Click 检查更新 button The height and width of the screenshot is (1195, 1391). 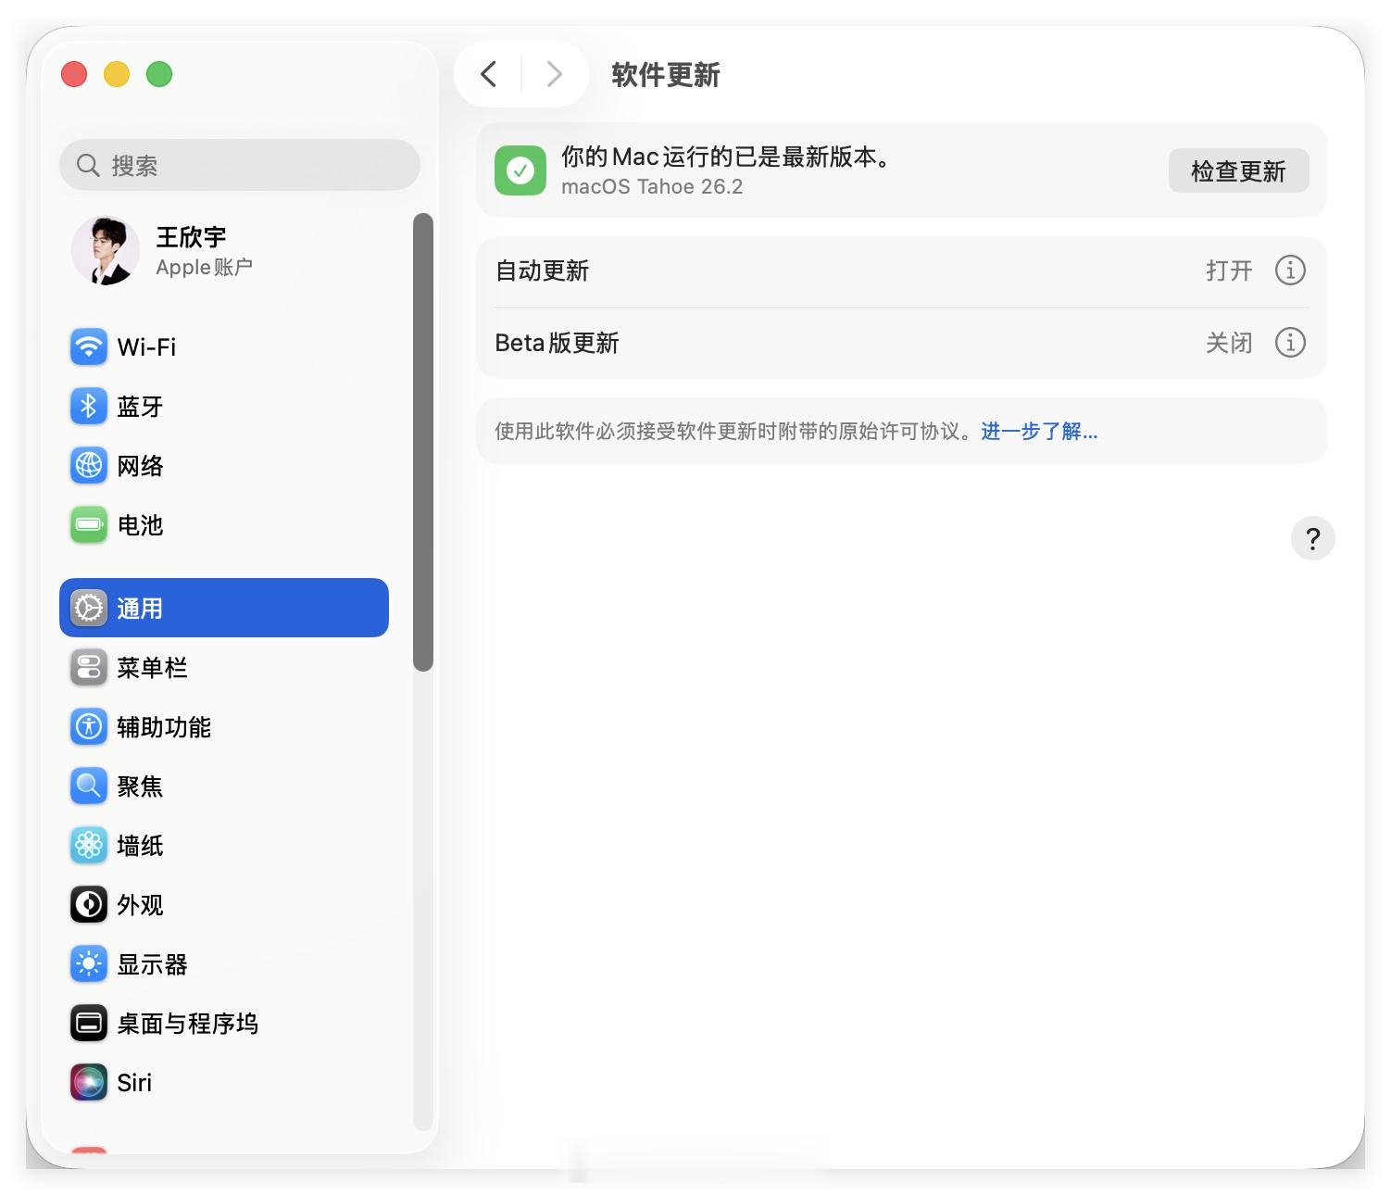(1238, 170)
